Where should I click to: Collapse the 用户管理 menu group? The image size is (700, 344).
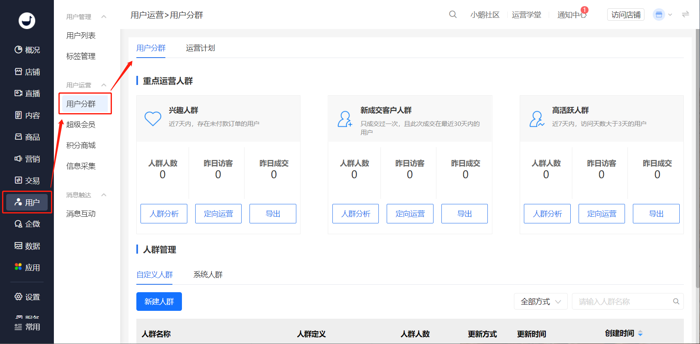click(x=104, y=17)
